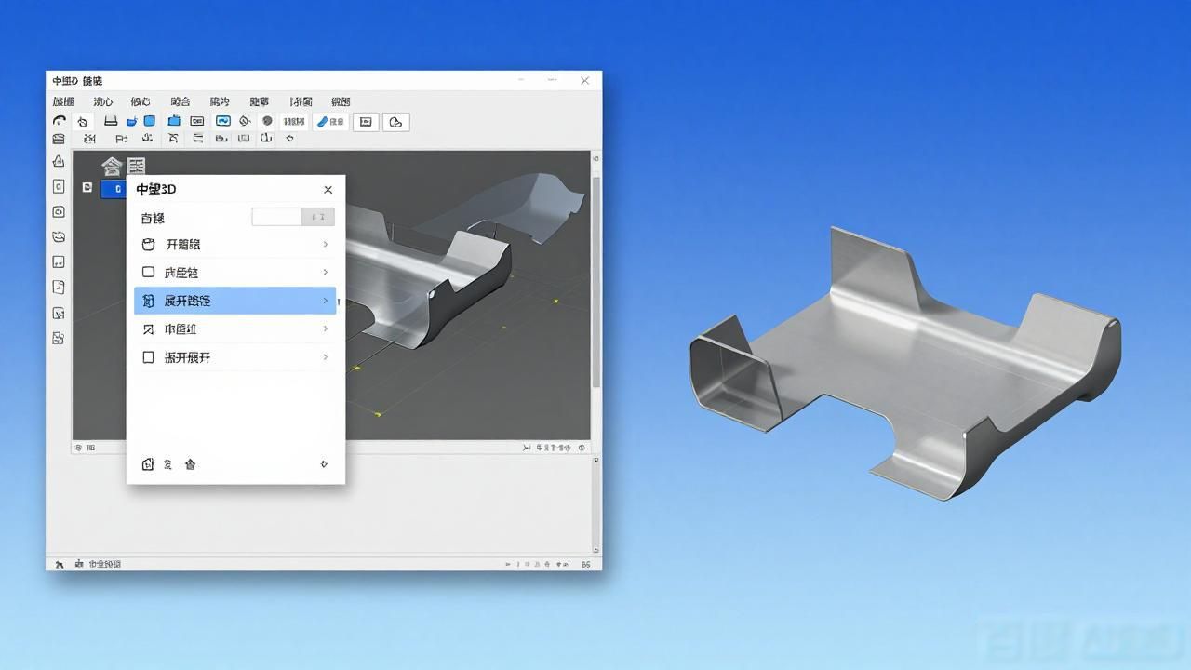1191x670 pixels.
Task: Click the house icon above the viewport tree
Action: [x=112, y=167]
